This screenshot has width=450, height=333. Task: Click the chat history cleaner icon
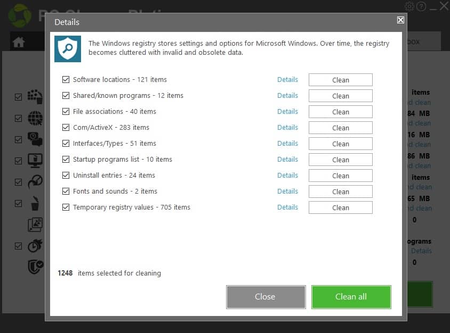[x=35, y=139]
